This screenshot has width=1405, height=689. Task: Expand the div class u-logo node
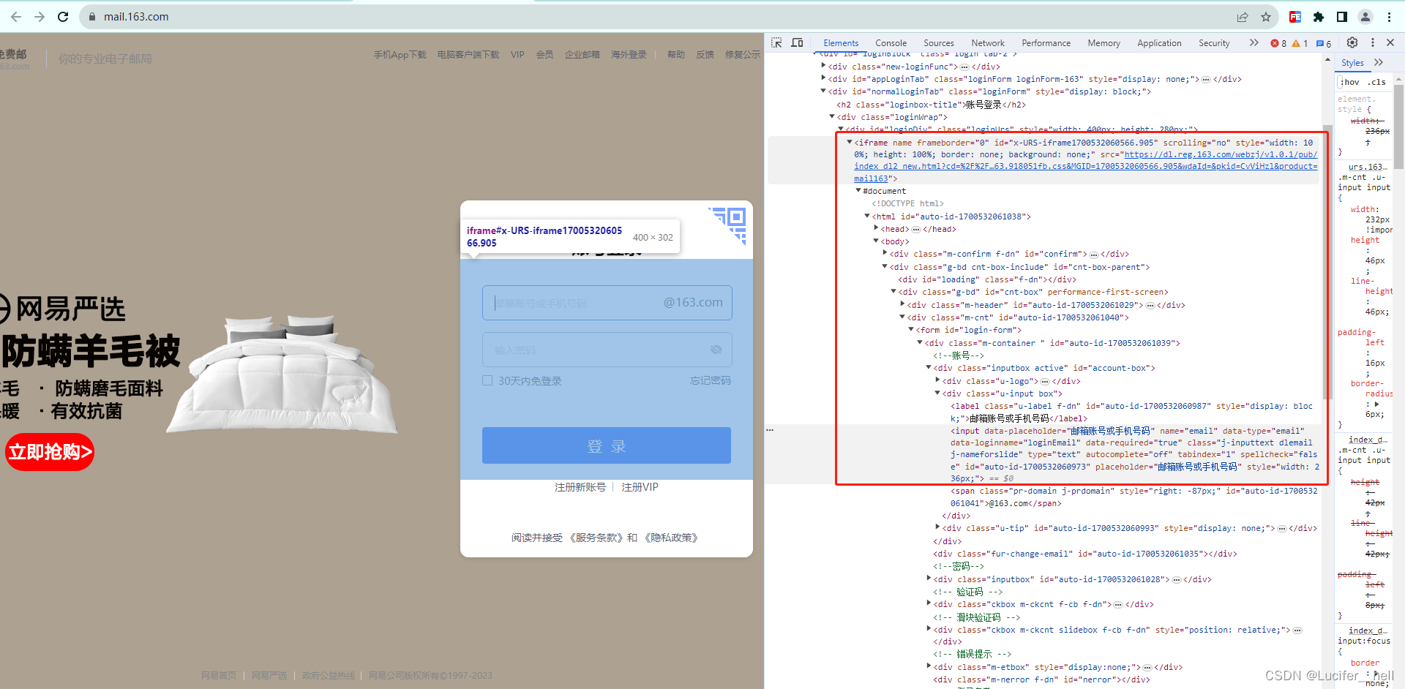coord(937,381)
